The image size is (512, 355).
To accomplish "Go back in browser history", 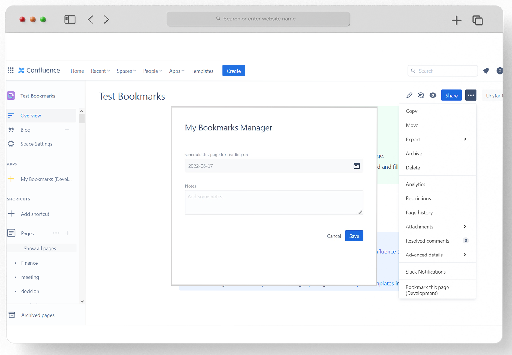I will point(90,19).
